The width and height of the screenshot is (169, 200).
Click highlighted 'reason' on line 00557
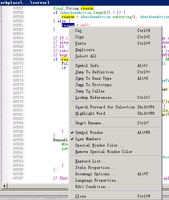coord(87,8)
